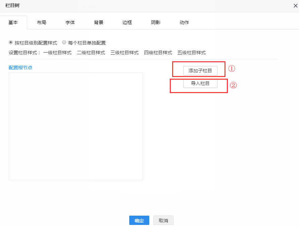Open 二级栏目样式 settings link
Viewport: 299px width, 227px height.
tap(91, 53)
